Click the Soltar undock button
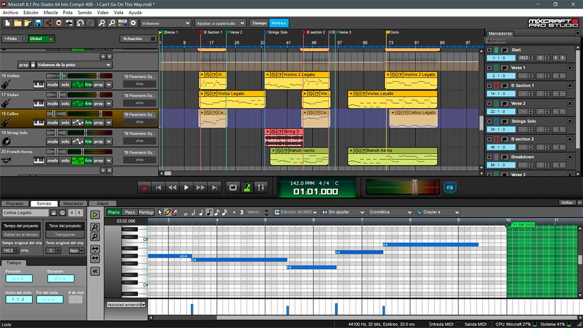The width and height of the screenshot is (583, 328). pyautogui.click(x=567, y=203)
